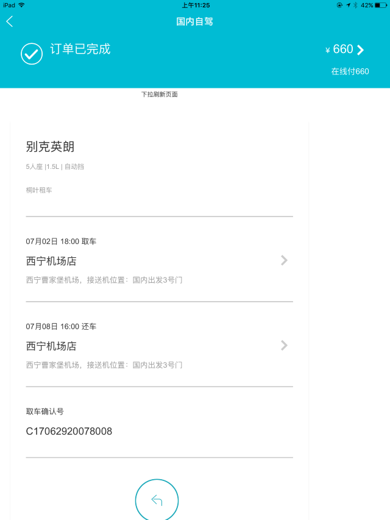The height and width of the screenshot is (520, 390).
Task: Click the Wi-Fi status icon
Action: tap(21, 5)
